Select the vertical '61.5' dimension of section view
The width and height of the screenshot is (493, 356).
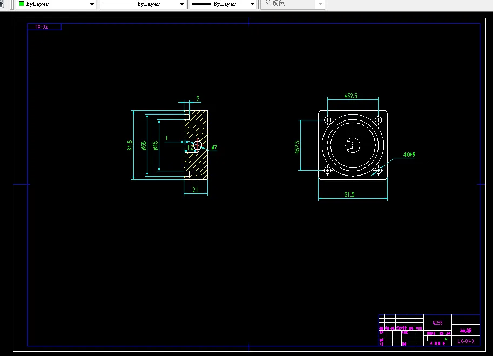[x=130, y=145]
